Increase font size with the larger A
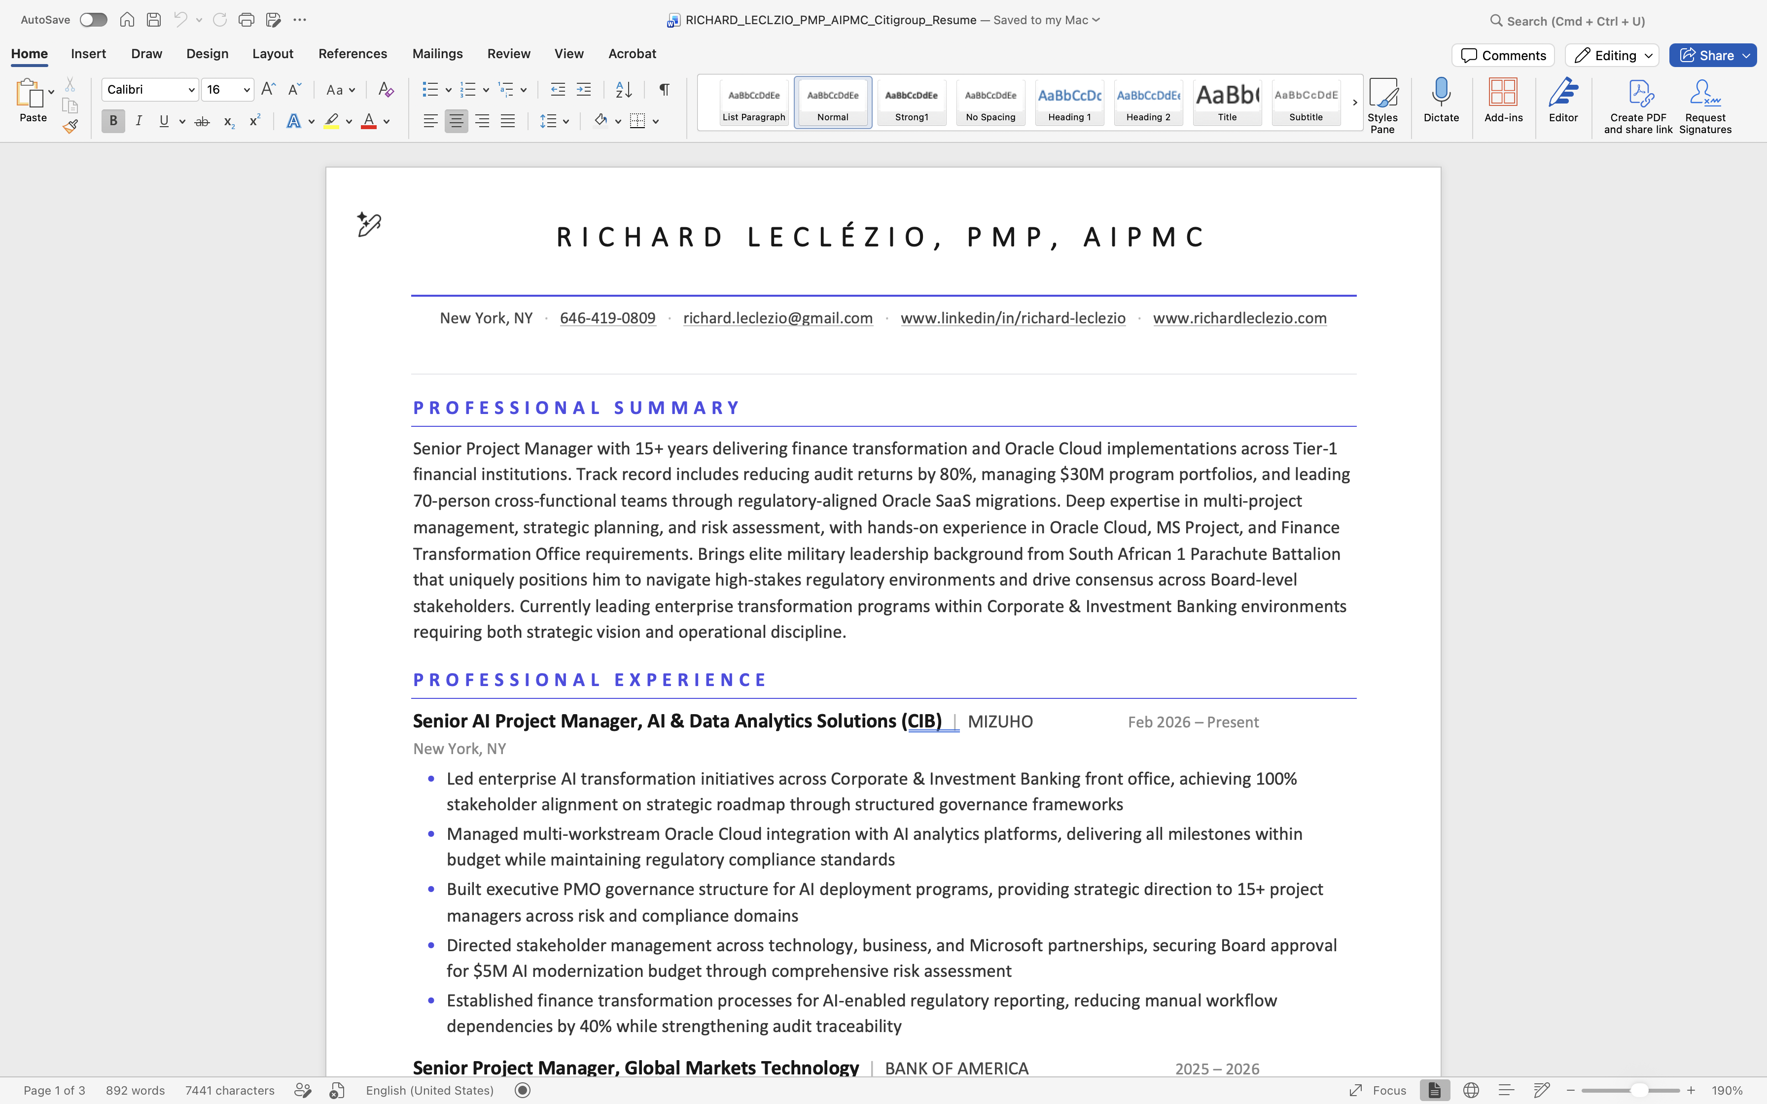Viewport: 1767px width, 1104px height. tap(268, 89)
